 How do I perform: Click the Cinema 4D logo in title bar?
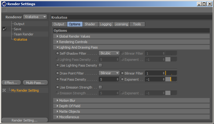[4, 4]
